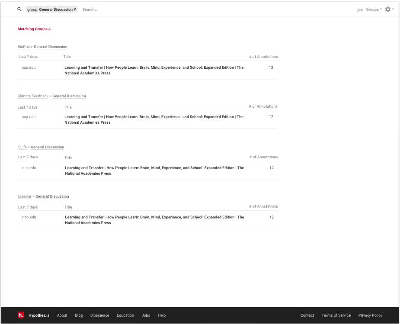Open Learning and Transfer title in BioPub table
The image size is (400, 324).
154,70
